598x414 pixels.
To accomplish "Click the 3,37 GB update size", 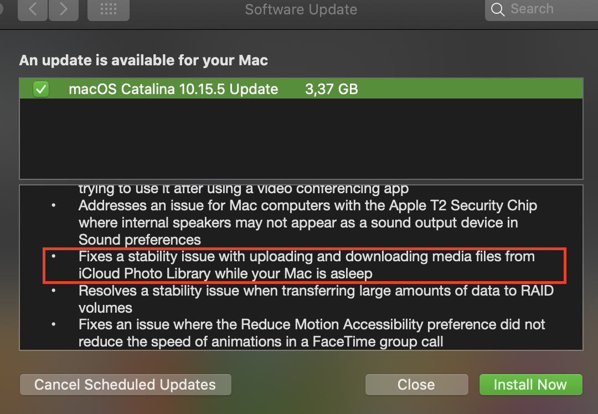I will point(331,89).
